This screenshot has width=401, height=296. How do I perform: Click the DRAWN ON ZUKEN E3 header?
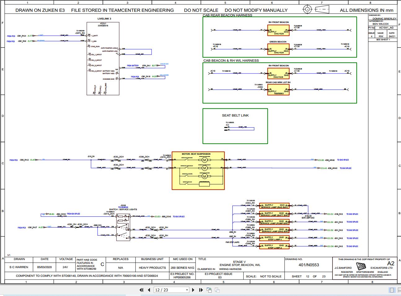[x=40, y=10]
